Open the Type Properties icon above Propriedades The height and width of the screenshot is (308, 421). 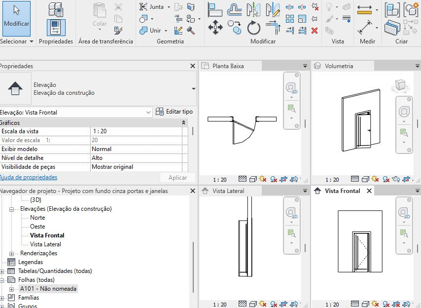[x=56, y=10]
